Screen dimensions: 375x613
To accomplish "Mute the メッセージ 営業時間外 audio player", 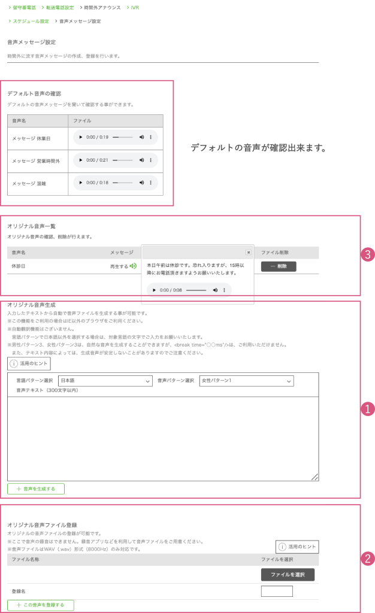I will [x=142, y=160].
